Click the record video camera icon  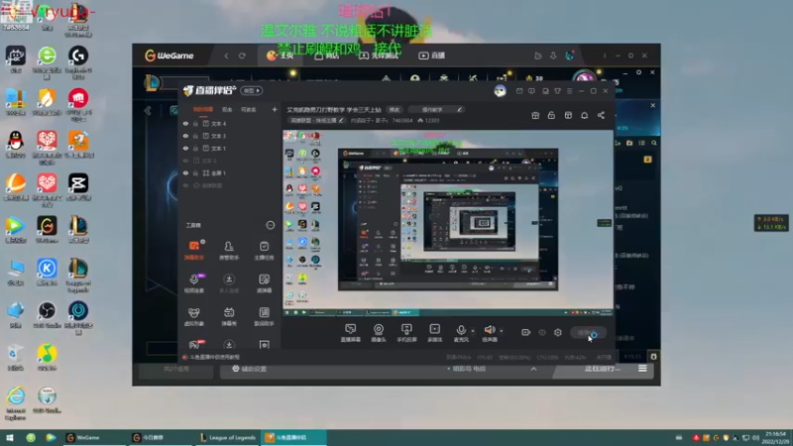pyautogui.click(x=526, y=332)
